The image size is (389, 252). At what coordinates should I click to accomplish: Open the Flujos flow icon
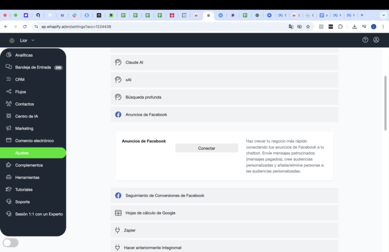click(9, 92)
